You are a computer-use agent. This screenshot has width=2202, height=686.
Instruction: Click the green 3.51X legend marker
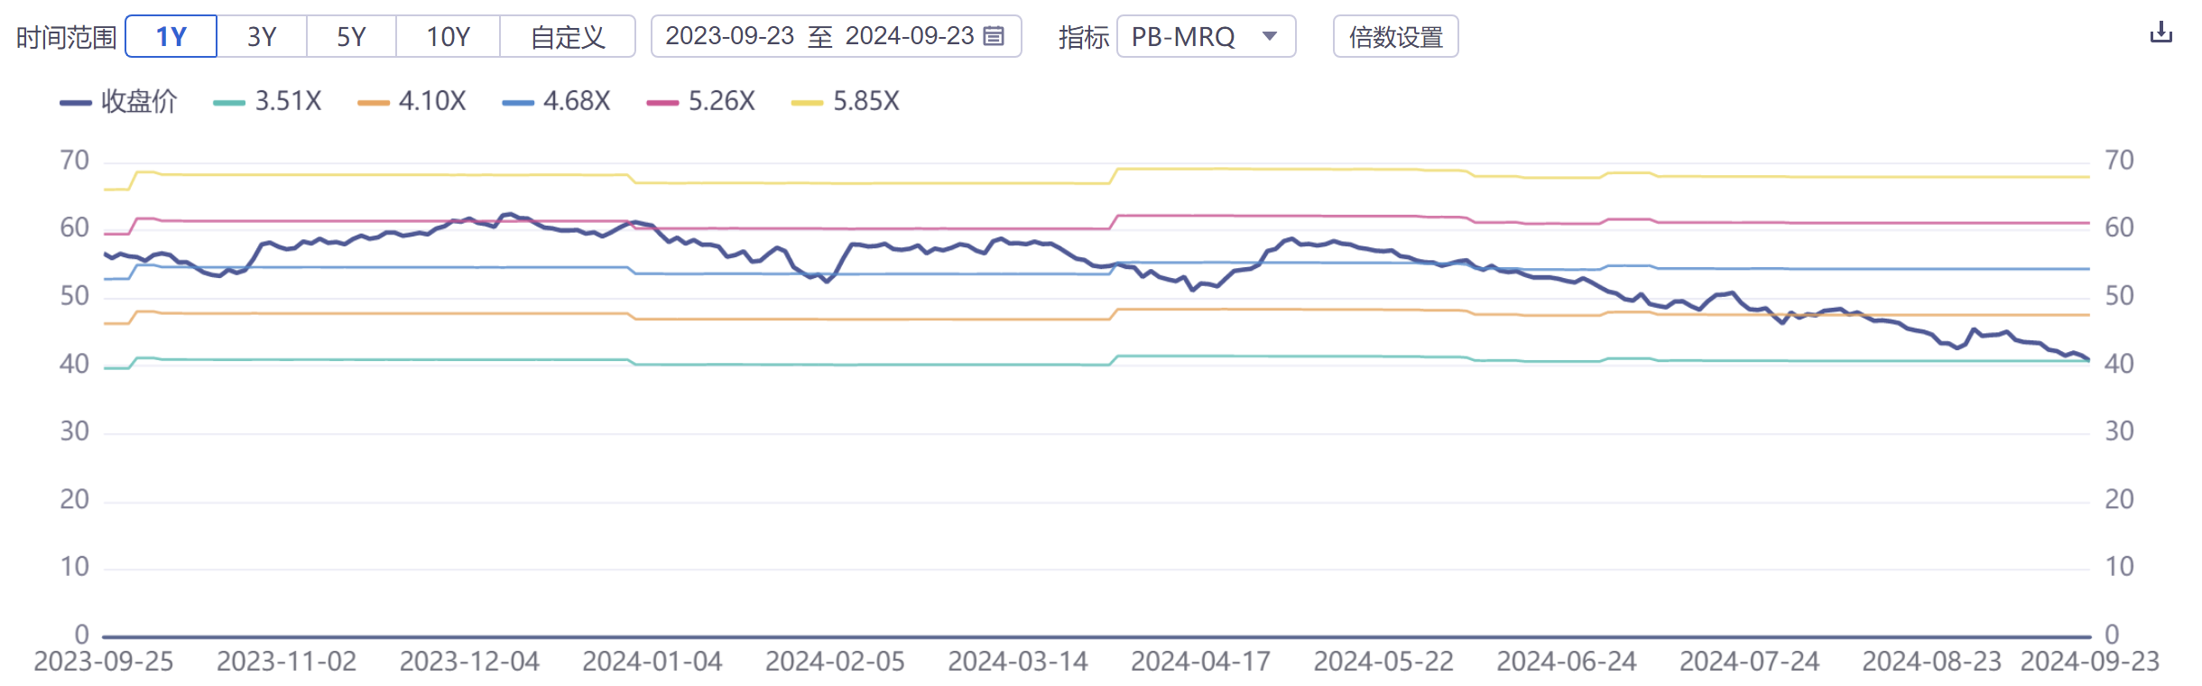pyautogui.click(x=227, y=102)
